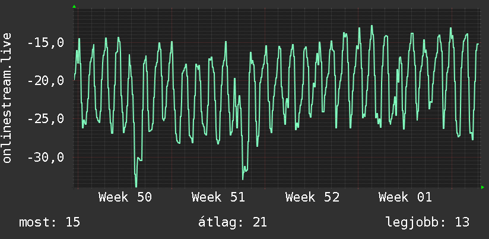This screenshot has width=489, height=239.
Task: Click the "átlag: 21" statistic
Action: (x=233, y=222)
